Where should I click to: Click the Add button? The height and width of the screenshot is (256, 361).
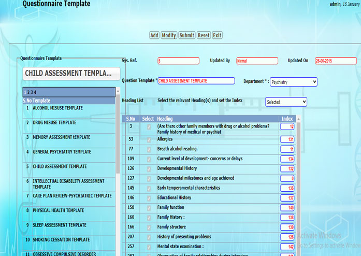(x=154, y=35)
